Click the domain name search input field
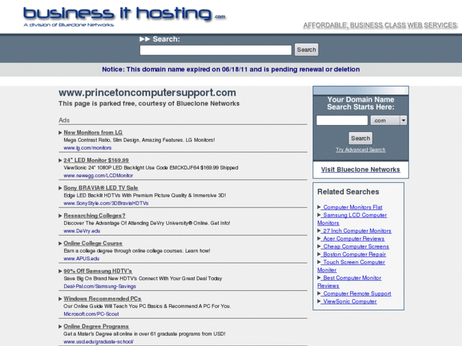 342,121
